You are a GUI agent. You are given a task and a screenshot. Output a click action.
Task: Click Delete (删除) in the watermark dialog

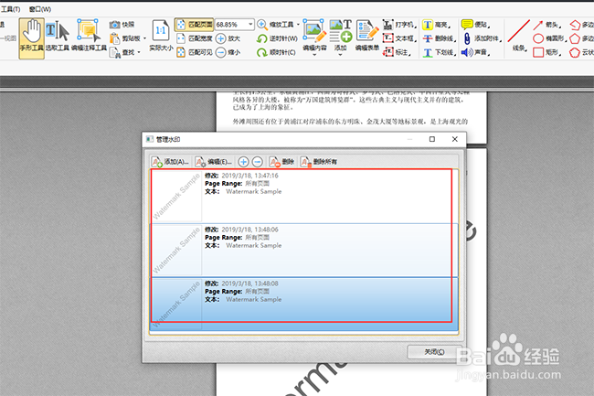[x=282, y=162]
